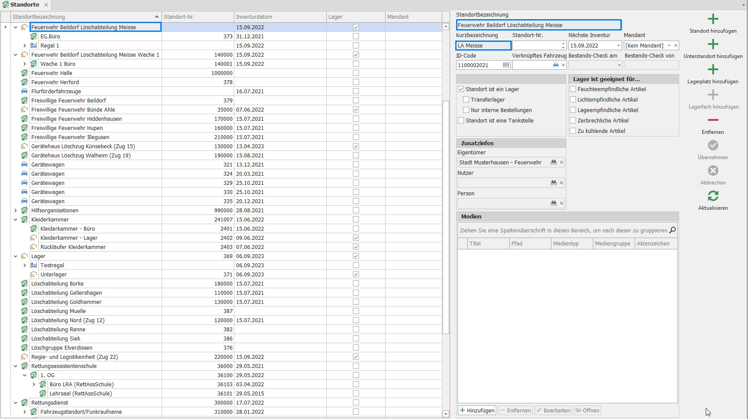This screenshot has width=748, height=419.
Task: Select the Standorte tab
Action: click(x=24, y=5)
